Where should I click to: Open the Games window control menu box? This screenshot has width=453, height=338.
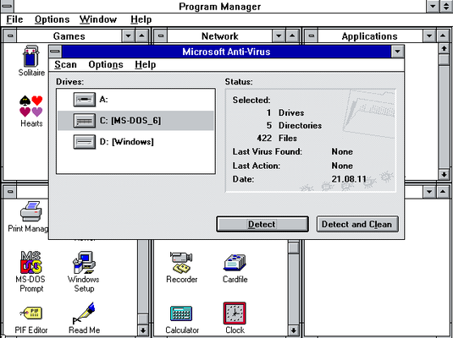tap(10, 36)
